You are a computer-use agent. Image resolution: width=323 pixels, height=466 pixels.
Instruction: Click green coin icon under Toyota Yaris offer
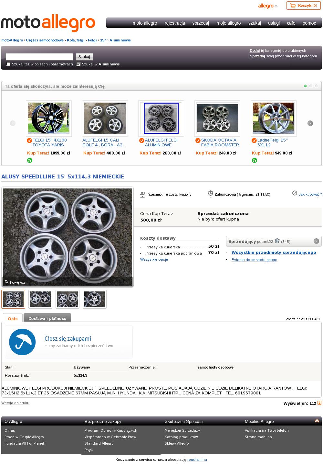(x=30, y=160)
